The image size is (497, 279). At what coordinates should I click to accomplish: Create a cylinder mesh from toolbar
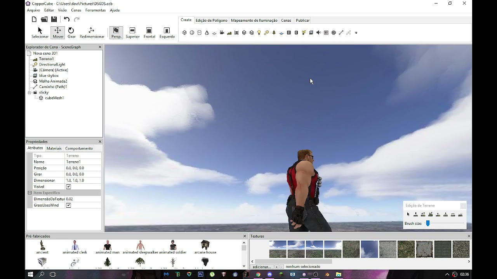coord(199,33)
